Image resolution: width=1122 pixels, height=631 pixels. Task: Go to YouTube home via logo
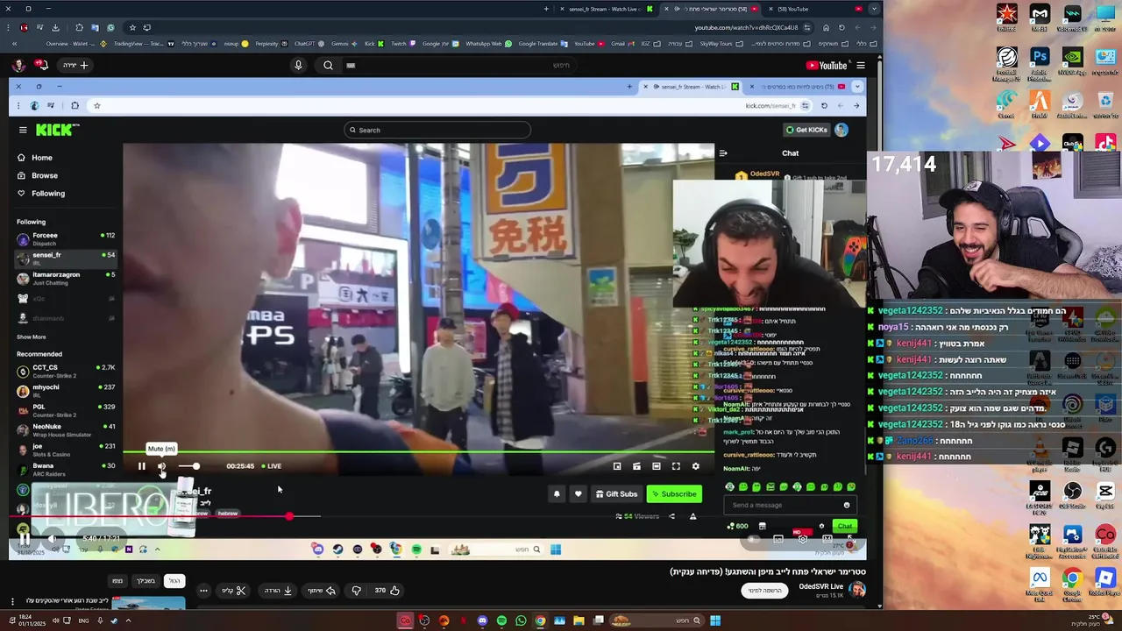coord(826,65)
